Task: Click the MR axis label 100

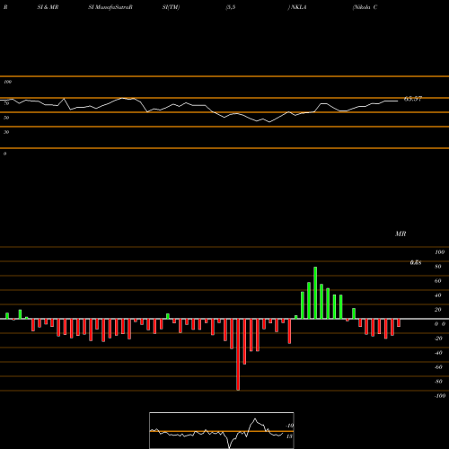Action: tap(439, 252)
